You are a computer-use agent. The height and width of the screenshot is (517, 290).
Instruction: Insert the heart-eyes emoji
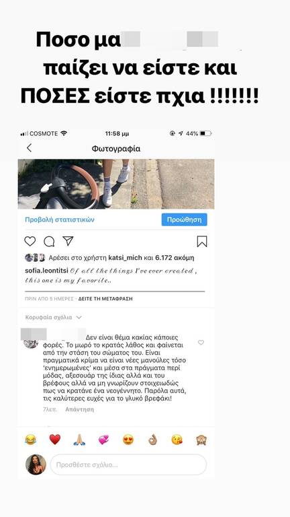click(128, 440)
